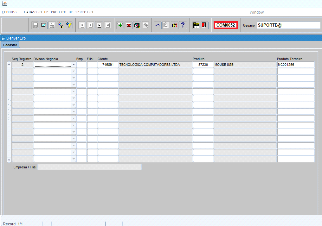This screenshot has width=322, height=226.
Task: Open the Menu icon in toolbar
Action: point(196,25)
